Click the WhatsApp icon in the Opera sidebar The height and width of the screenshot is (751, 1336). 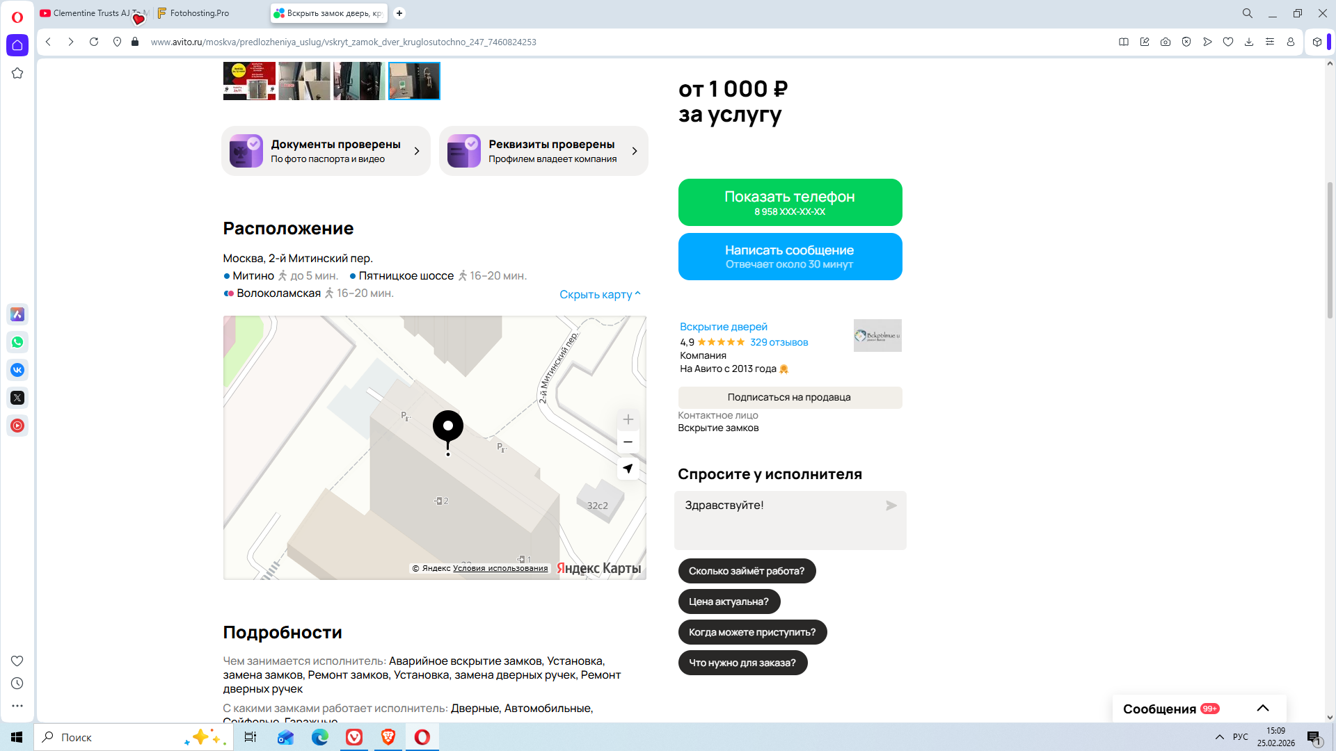click(17, 342)
